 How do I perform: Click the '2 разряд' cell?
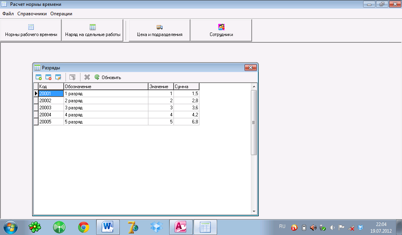click(106, 101)
